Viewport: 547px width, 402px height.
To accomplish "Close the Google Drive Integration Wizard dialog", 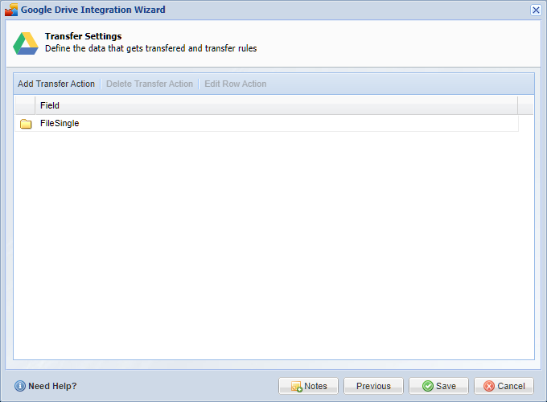I will pyautogui.click(x=536, y=10).
